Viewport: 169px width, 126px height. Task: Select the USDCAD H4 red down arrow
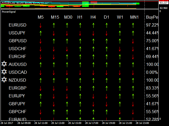[x=93, y=72]
